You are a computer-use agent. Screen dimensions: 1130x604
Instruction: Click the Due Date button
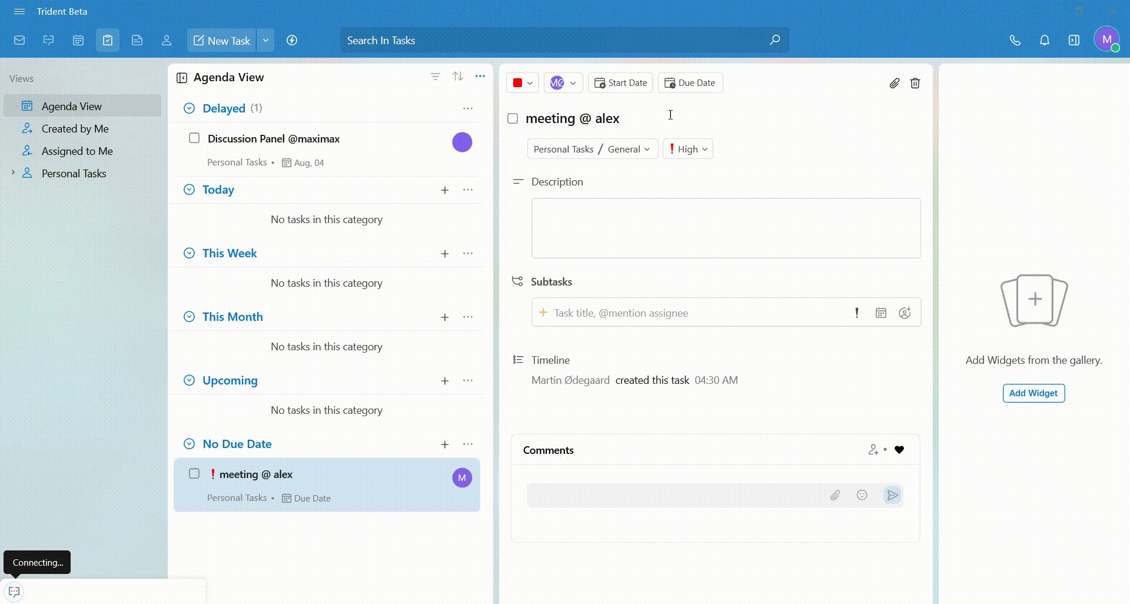click(x=690, y=83)
